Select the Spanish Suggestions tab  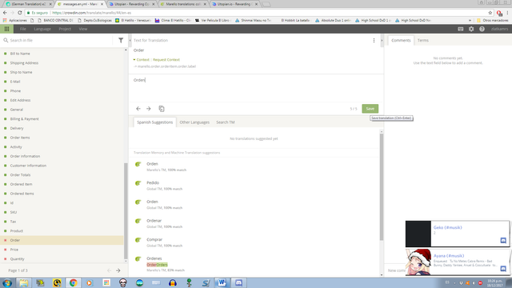point(154,122)
